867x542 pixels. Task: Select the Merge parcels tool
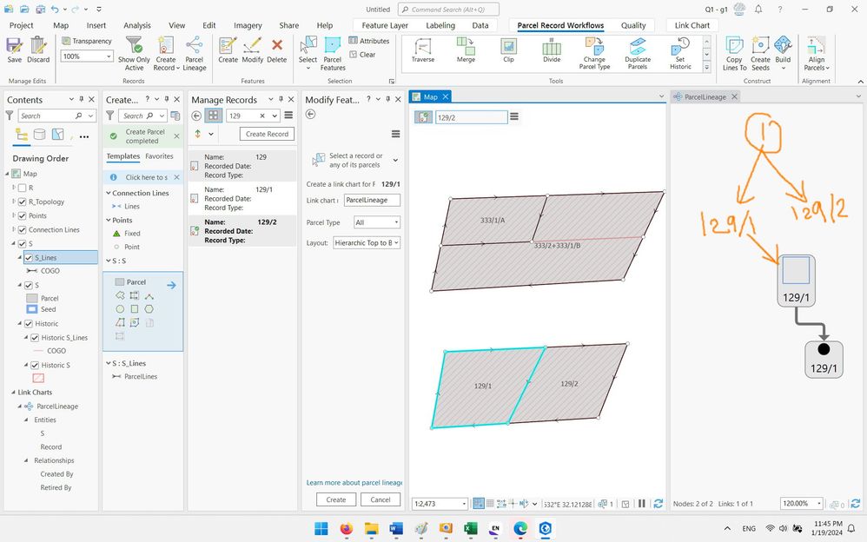[466, 50]
